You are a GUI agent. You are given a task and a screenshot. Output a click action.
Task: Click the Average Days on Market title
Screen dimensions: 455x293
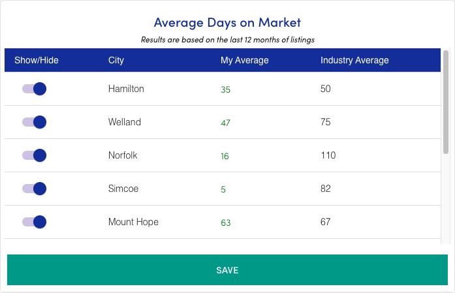pos(227,22)
